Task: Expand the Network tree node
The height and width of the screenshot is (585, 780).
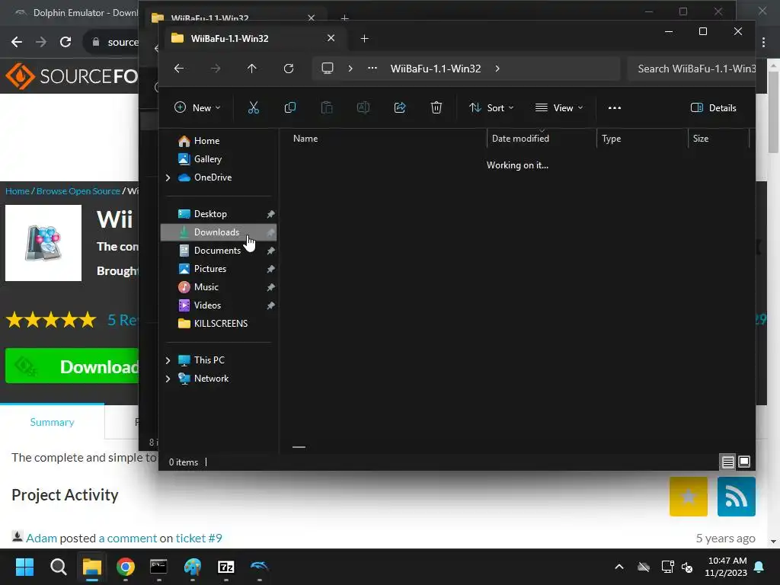Action: [x=168, y=379]
